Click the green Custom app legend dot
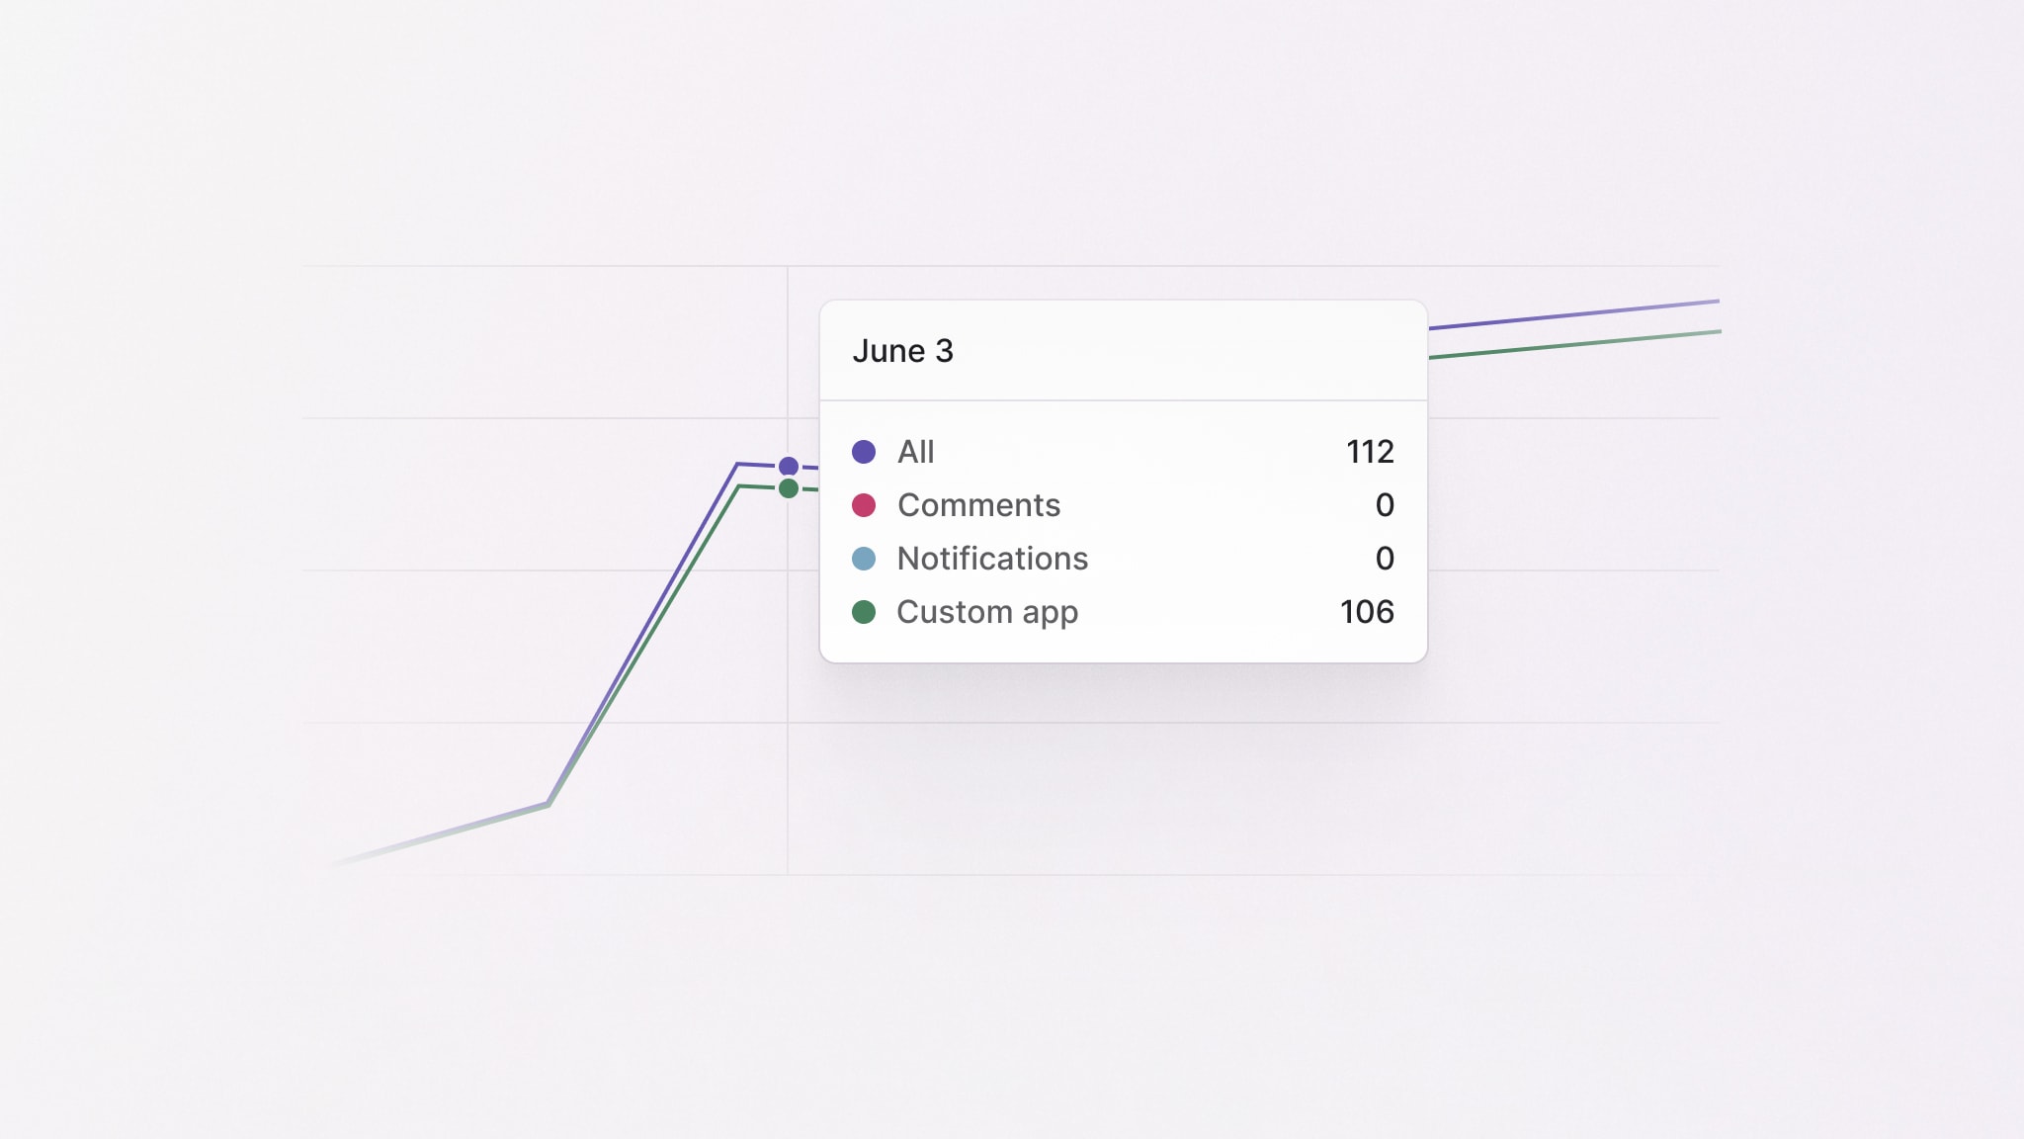Viewport: 2024px width, 1139px height. [x=864, y=612]
